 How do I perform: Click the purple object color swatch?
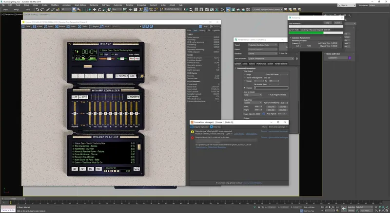pyautogui.click(x=349, y=58)
